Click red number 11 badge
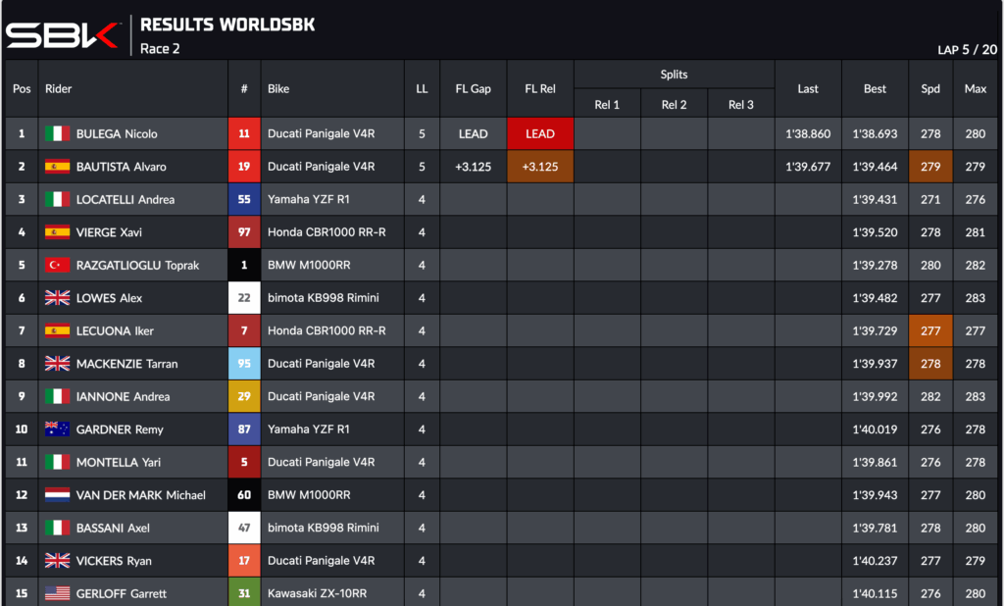This screenshot has width=1004, height=606. [244, 134]
